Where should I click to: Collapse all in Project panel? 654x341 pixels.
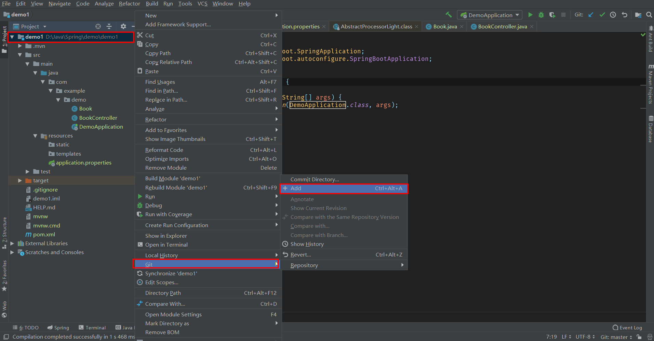click(109, 26)
